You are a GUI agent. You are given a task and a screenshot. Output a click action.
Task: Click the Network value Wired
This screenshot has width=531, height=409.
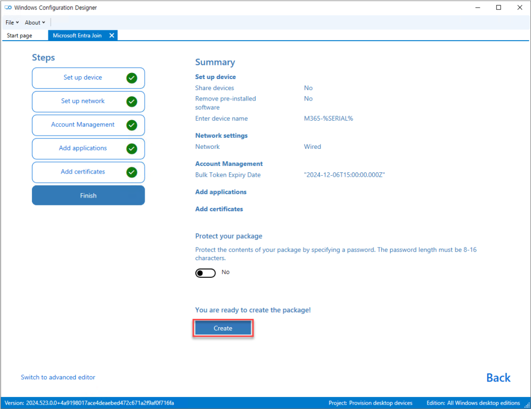click(312, 147)
